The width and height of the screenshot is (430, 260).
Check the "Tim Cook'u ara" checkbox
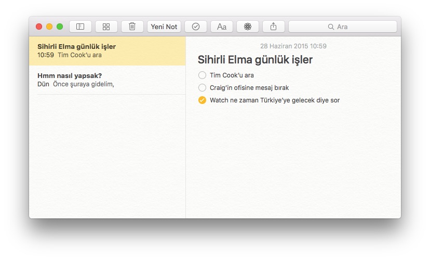click(202, 75)
